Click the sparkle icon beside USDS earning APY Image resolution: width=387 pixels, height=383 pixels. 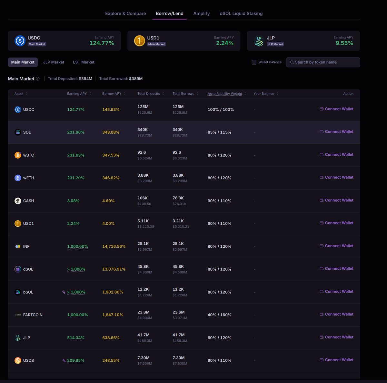coord(64,360)
